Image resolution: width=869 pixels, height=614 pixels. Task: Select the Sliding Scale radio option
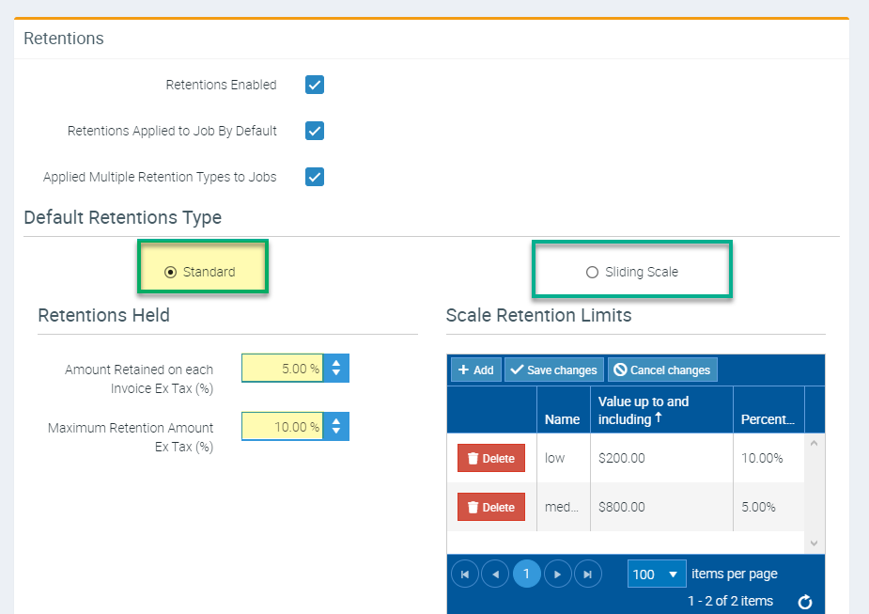point(592,272)
